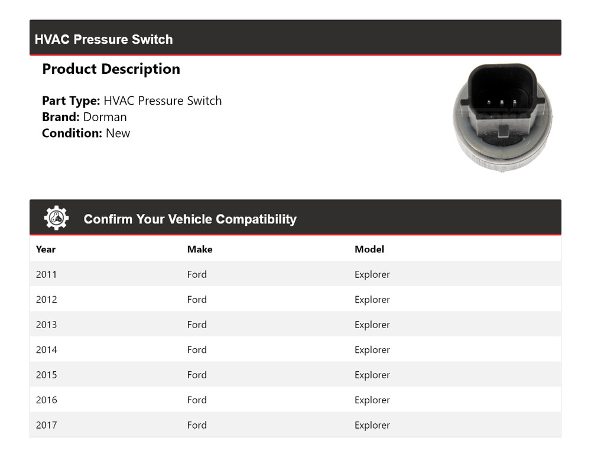
Task: Select the 2011 Ford Explorer row
Action: click(x=295, y=274)
